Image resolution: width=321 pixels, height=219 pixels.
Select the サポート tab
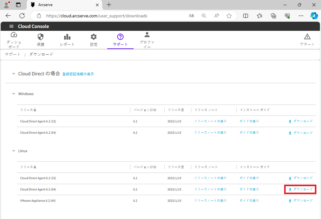(x=120, y=40)
